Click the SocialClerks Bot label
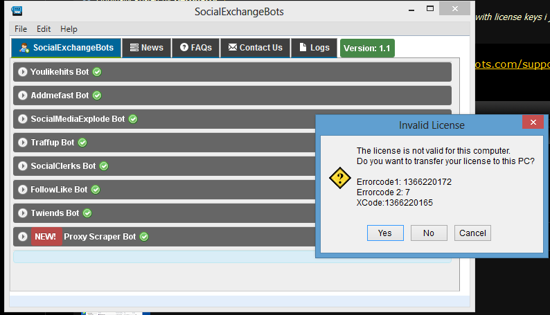 pyautogui.click(x=63, y=165)
